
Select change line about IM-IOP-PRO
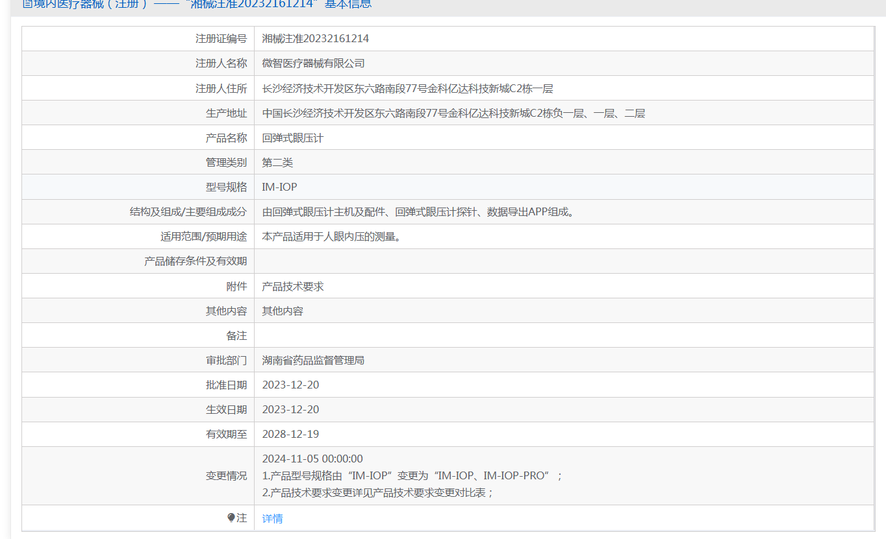click(412, 475)
